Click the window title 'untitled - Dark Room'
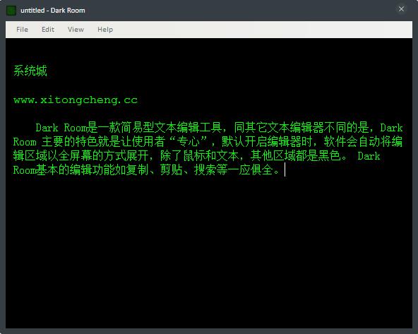 point(53,11)
